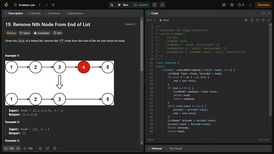Go to previous problem arrow

click(x=39, y=5)
